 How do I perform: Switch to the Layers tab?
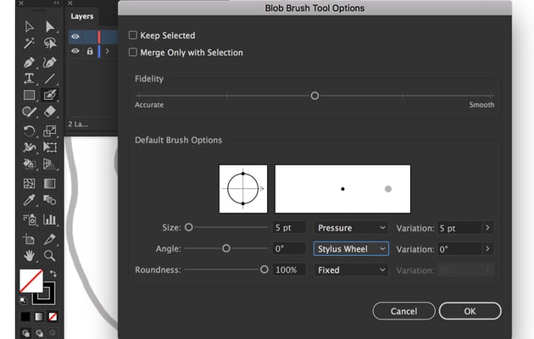click(x=82, y=16)
